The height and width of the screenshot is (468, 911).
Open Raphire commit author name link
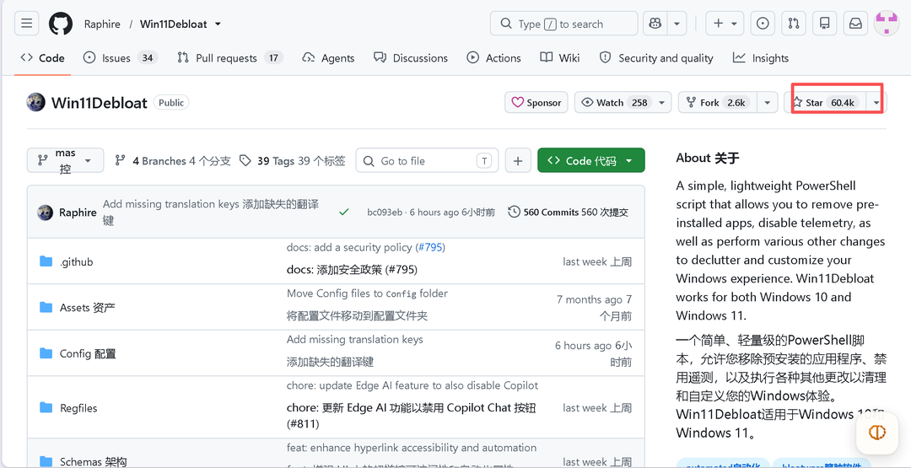point(78,212)
